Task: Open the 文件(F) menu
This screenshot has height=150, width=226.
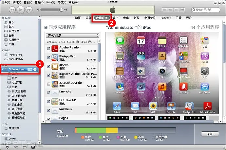Action: click(x=6, y=2)
